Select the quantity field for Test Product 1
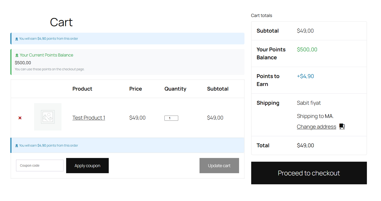The image size is (381, 201). 171,118
